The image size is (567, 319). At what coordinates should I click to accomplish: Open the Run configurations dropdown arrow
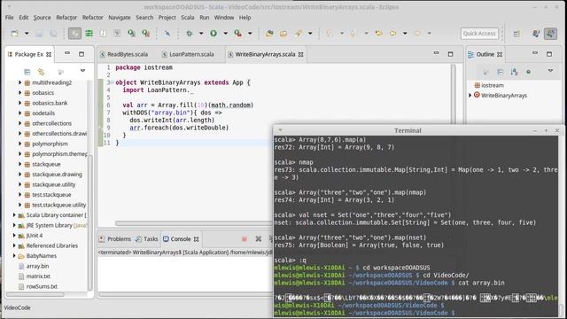tap(225, 34)
